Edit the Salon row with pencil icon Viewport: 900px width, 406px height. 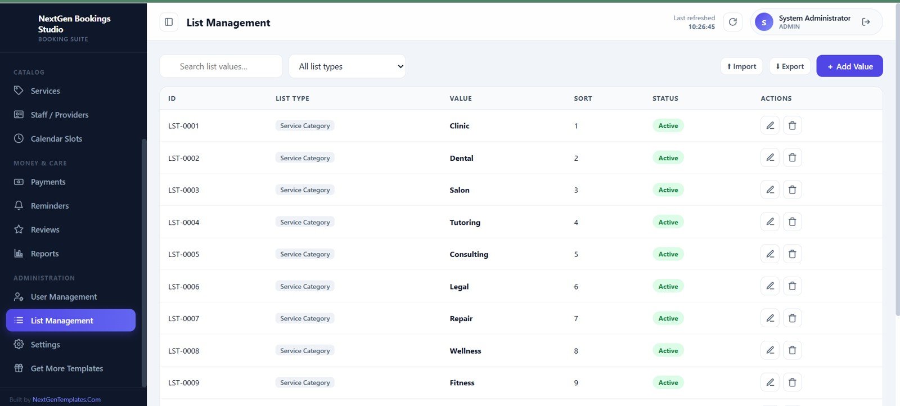770,190
